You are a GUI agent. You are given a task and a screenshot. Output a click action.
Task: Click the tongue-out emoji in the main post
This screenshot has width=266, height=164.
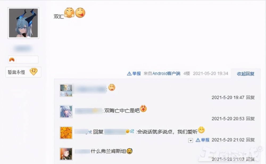click(x=80, y=13)
